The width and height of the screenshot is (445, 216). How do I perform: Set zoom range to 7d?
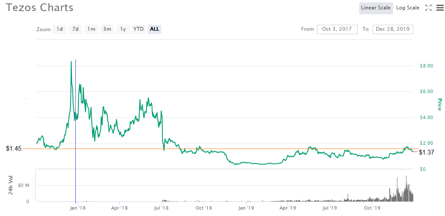pos(75,29)
